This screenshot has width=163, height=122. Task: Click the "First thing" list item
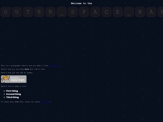(x=12, y=91)
